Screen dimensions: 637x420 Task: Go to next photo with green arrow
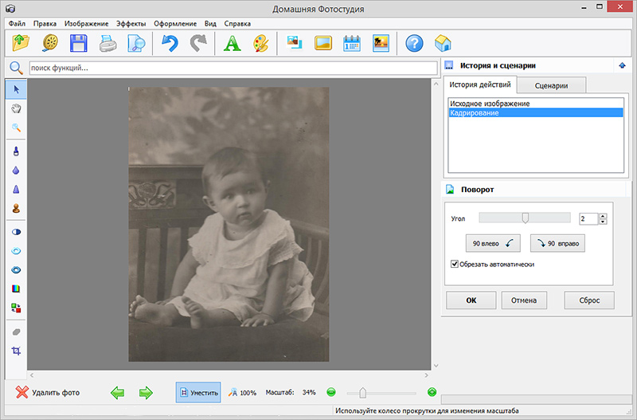146,392
